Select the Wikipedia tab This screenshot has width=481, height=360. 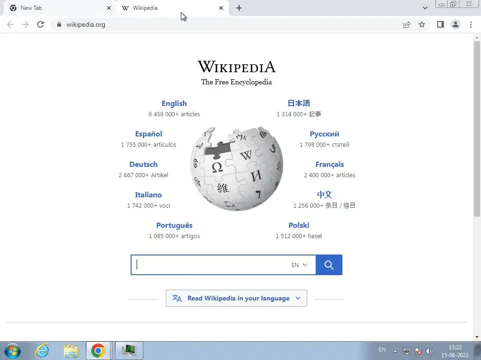(173, 8)
